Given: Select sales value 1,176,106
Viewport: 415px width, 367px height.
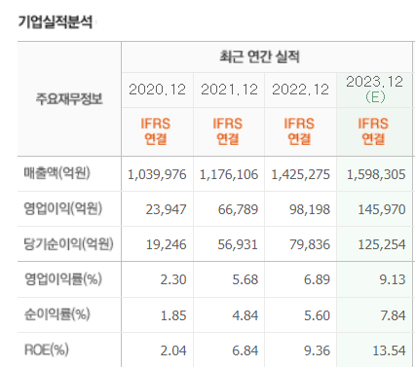Looking at the screenshot, I should click(x=229, y=174).
